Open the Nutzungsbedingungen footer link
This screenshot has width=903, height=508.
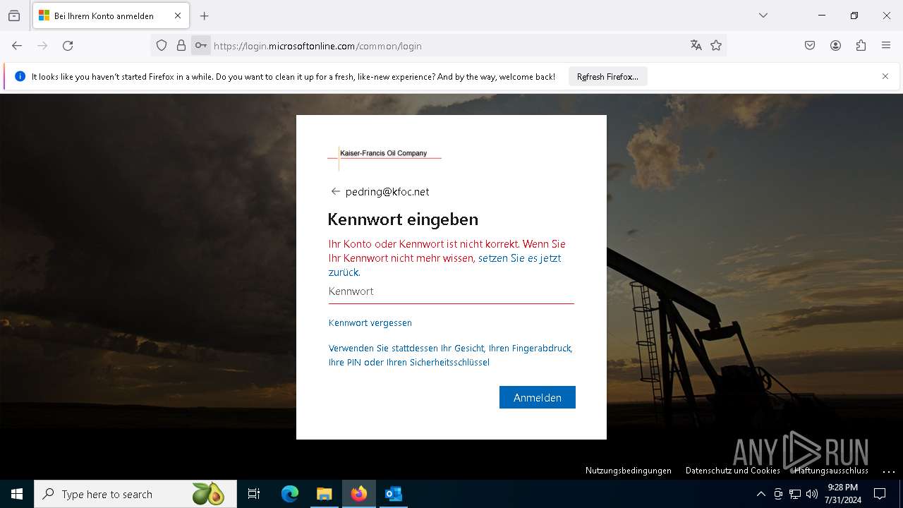(629, 471)
